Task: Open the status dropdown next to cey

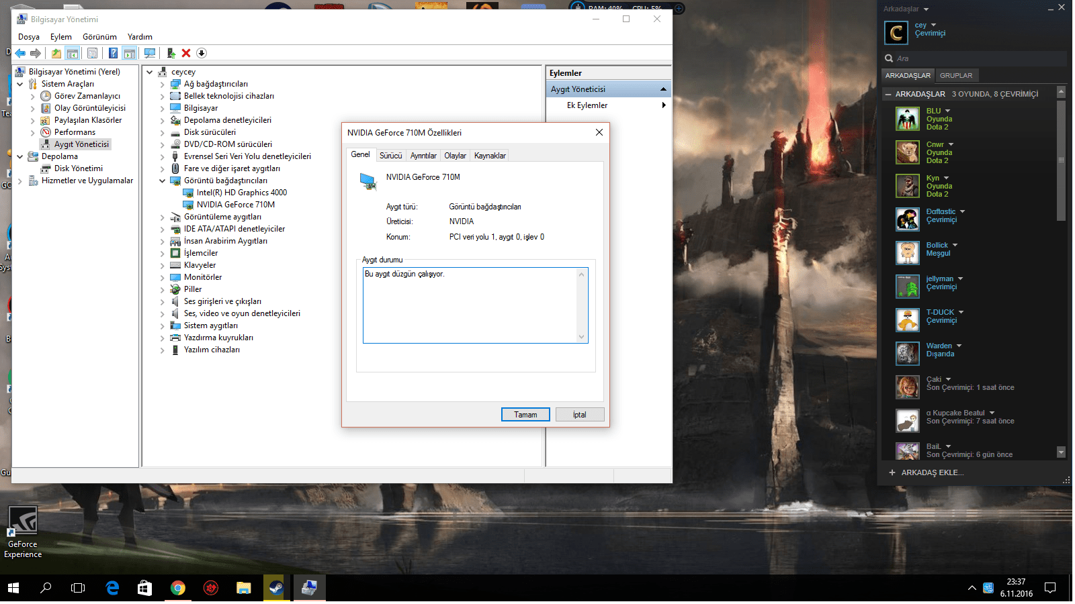Action: click(x=933, y=25)
